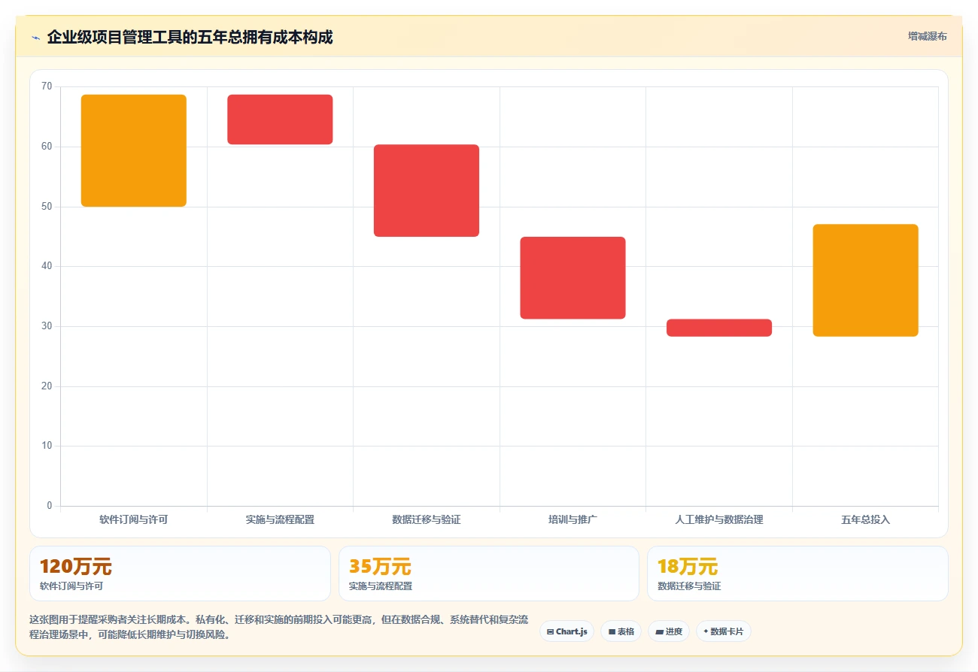Click y-axis value 40

click(x=47, y=266)
